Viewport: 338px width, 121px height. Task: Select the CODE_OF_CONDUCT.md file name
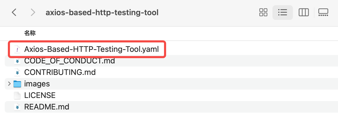70,61
